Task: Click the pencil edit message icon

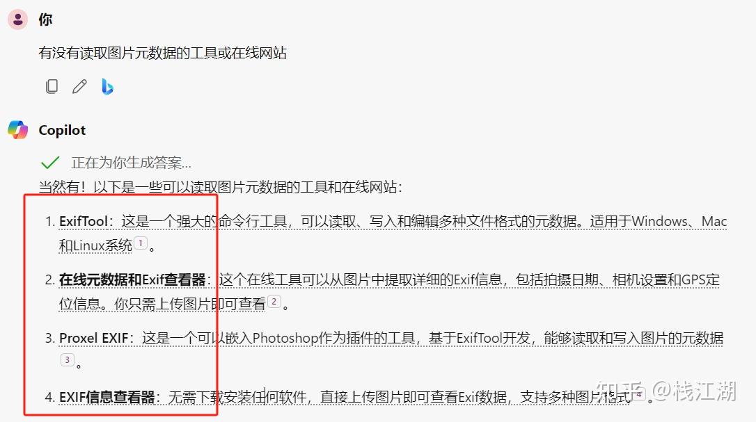Action: coord(79,87)
